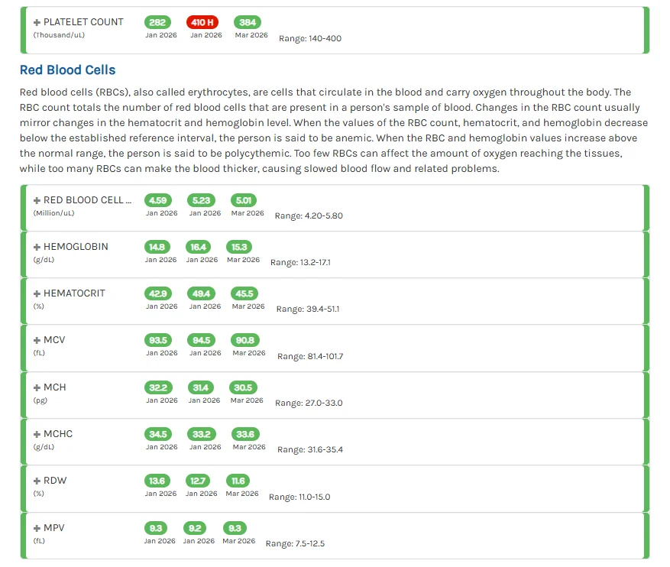Expand the MPV row plus icon

pyautogui.click(x=37, y=528)
